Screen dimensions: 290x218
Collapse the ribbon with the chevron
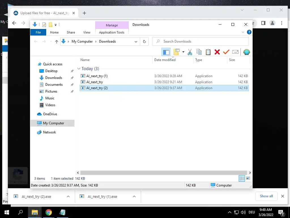coord(243,32)
